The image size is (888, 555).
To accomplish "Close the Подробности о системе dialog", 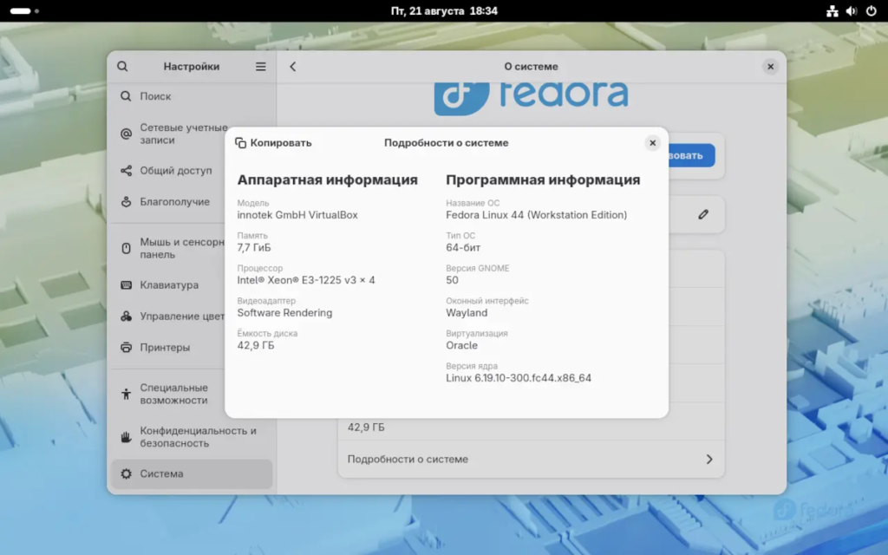I will [x=652, y=143].
